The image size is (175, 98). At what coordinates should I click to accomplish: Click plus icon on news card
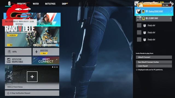coord(32,77)
